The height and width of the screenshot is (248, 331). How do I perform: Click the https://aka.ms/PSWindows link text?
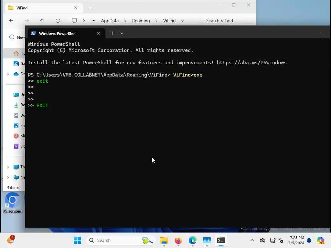point(251,63)
